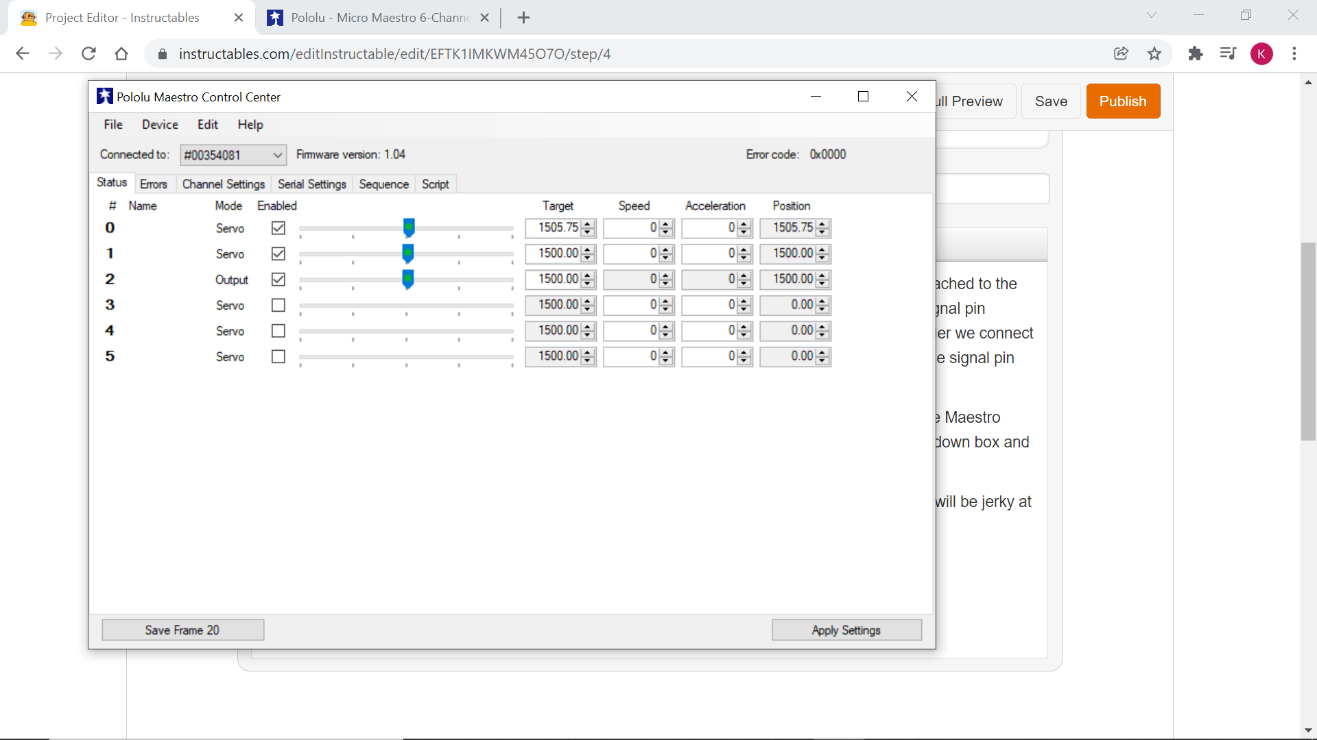Enable channel 3 servo checkbox
The height and width of the screenshot is (740, 1317).
pyautogui.click(x=278, y=305)
